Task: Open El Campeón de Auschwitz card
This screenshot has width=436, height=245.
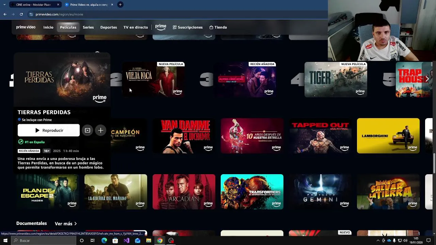Action: pyautogui.click(x=129, y=136)
